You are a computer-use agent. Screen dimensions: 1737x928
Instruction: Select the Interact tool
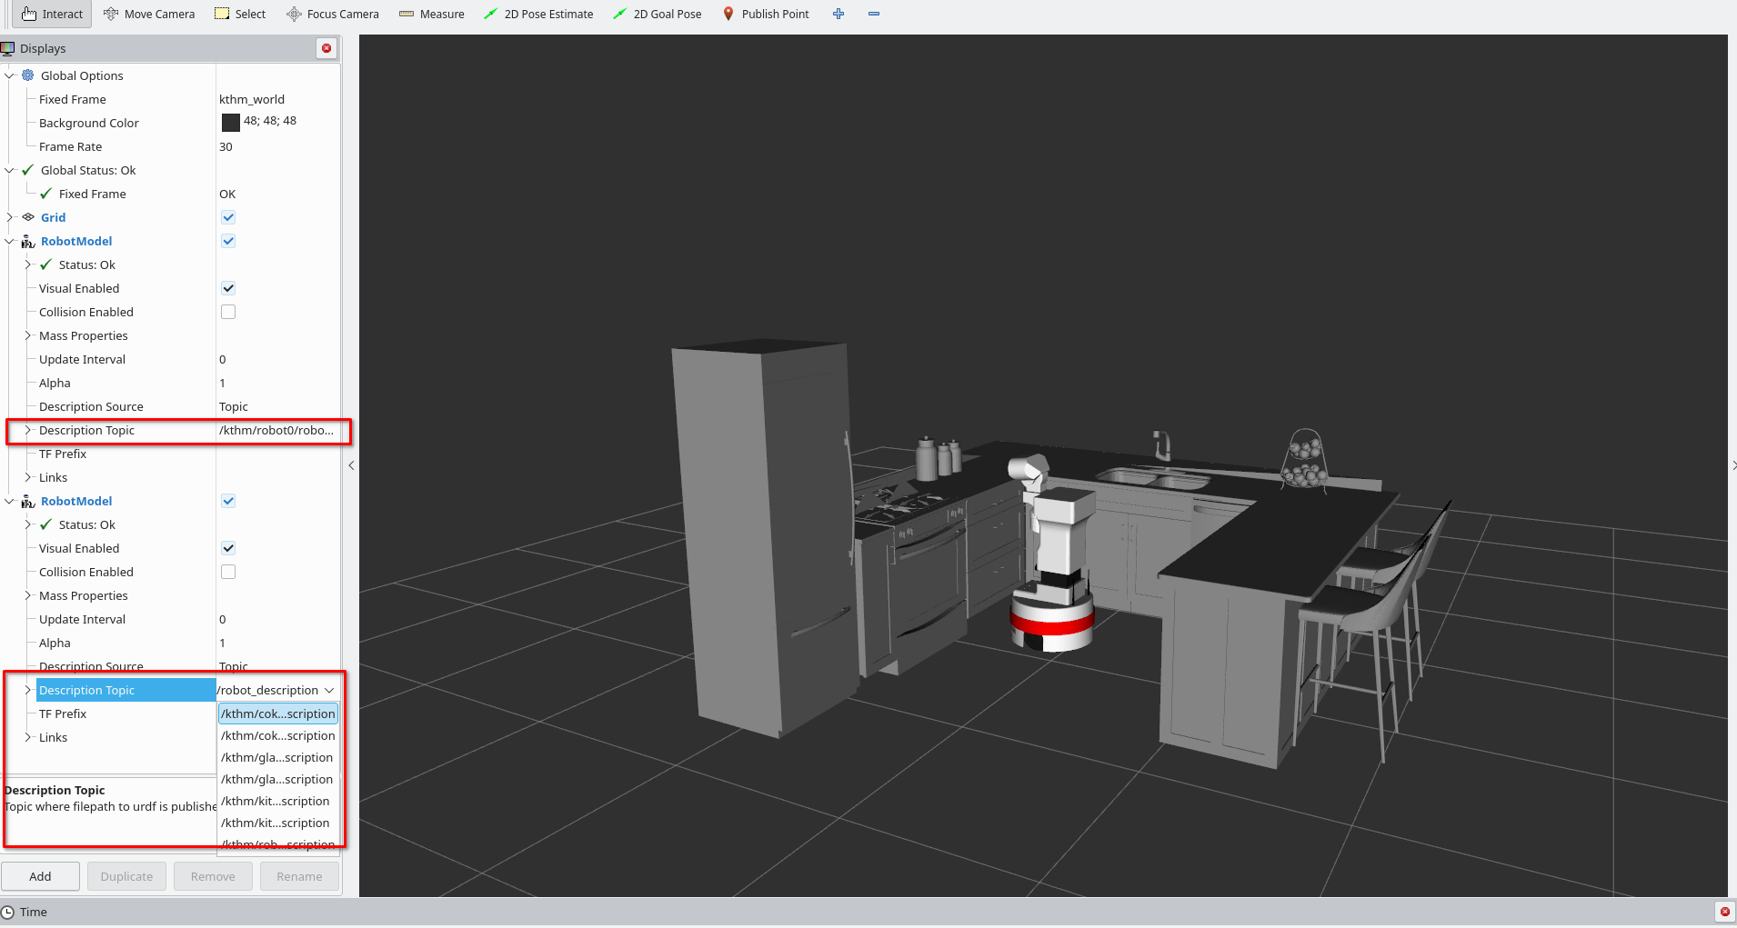[x=52, y=14]
